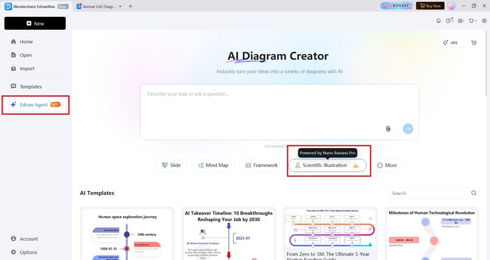Select Open in the sidebar
The height and width of the screenshot is (260, 490).
(26, 55)
